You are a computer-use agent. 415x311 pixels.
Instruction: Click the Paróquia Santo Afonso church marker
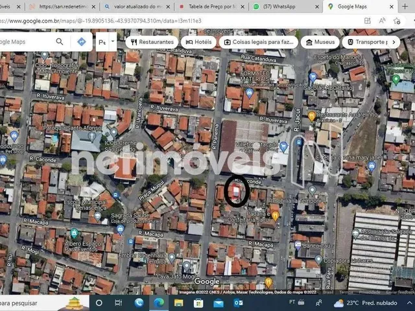[92, 137]
